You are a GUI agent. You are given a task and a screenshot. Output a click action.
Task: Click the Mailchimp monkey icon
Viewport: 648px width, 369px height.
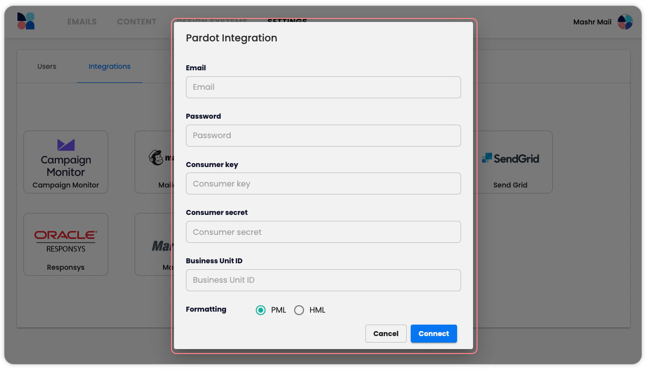pyautogui.click(x=157, y=158)
